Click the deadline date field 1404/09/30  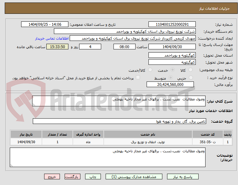[x=172, y=47]
